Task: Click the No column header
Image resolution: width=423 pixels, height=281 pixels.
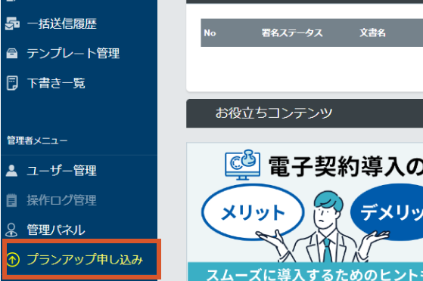Action: pos(210,33)
